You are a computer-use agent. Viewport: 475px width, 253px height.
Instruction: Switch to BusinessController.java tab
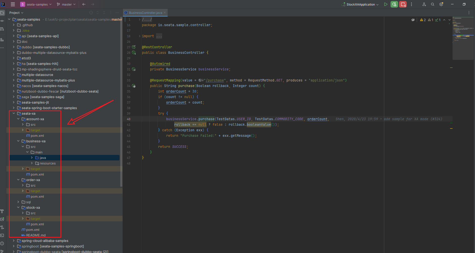pos(145,13)
